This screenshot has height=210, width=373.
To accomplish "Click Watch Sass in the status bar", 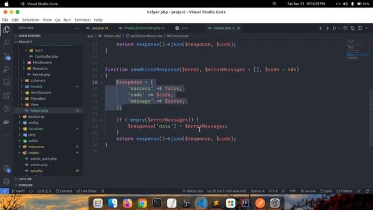I will click(193, 191).
